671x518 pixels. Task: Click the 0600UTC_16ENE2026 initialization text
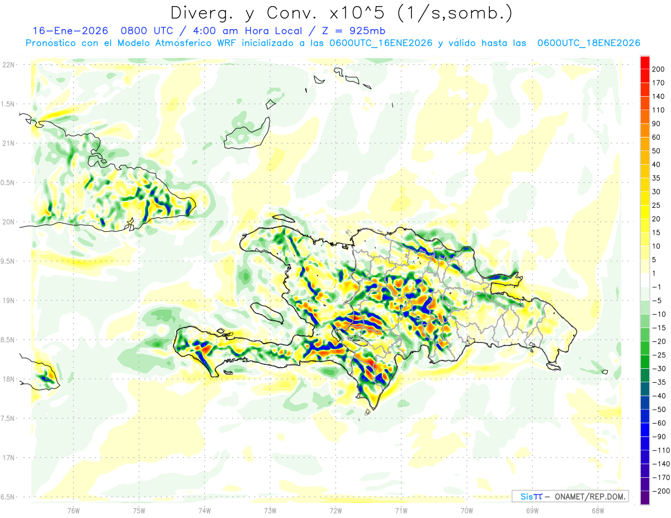381,43
